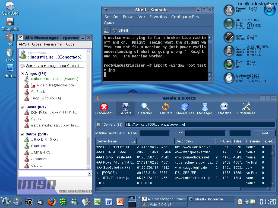Open the Ferramentas menu in aMSN

pos(53,44)
